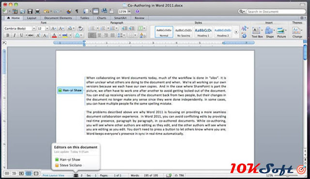
Task: Click the Search in Document field
Action: pos(276,12)
